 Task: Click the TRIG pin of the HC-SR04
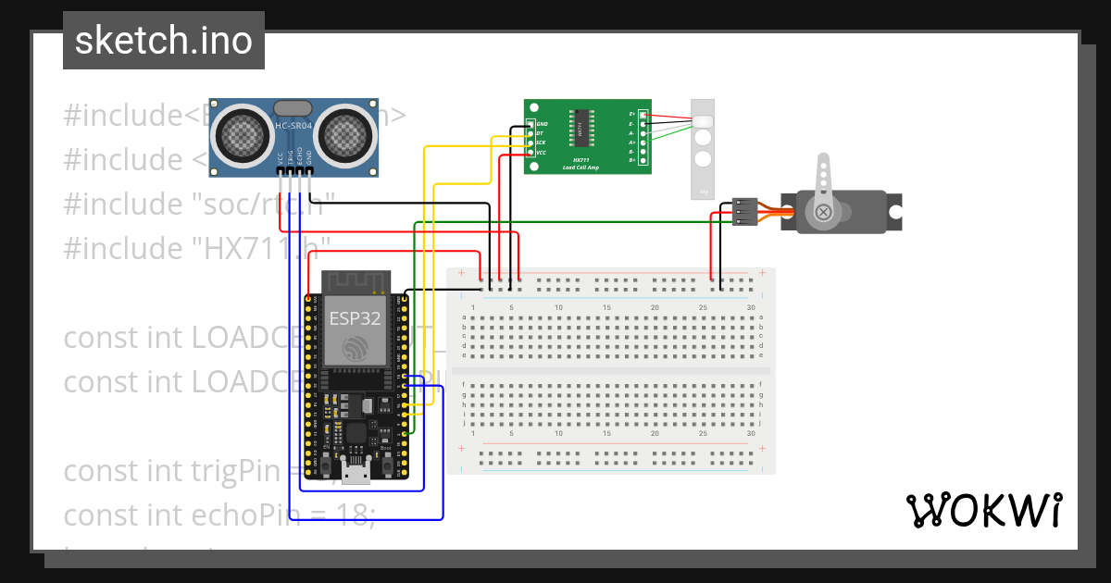pyautogui.click(x=290, y=170)
